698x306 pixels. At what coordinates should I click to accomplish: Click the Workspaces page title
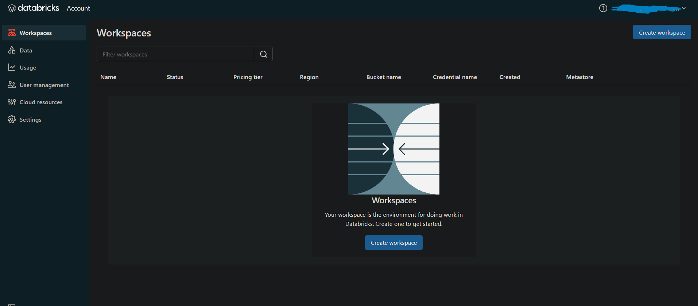click(x=124, y=33)
